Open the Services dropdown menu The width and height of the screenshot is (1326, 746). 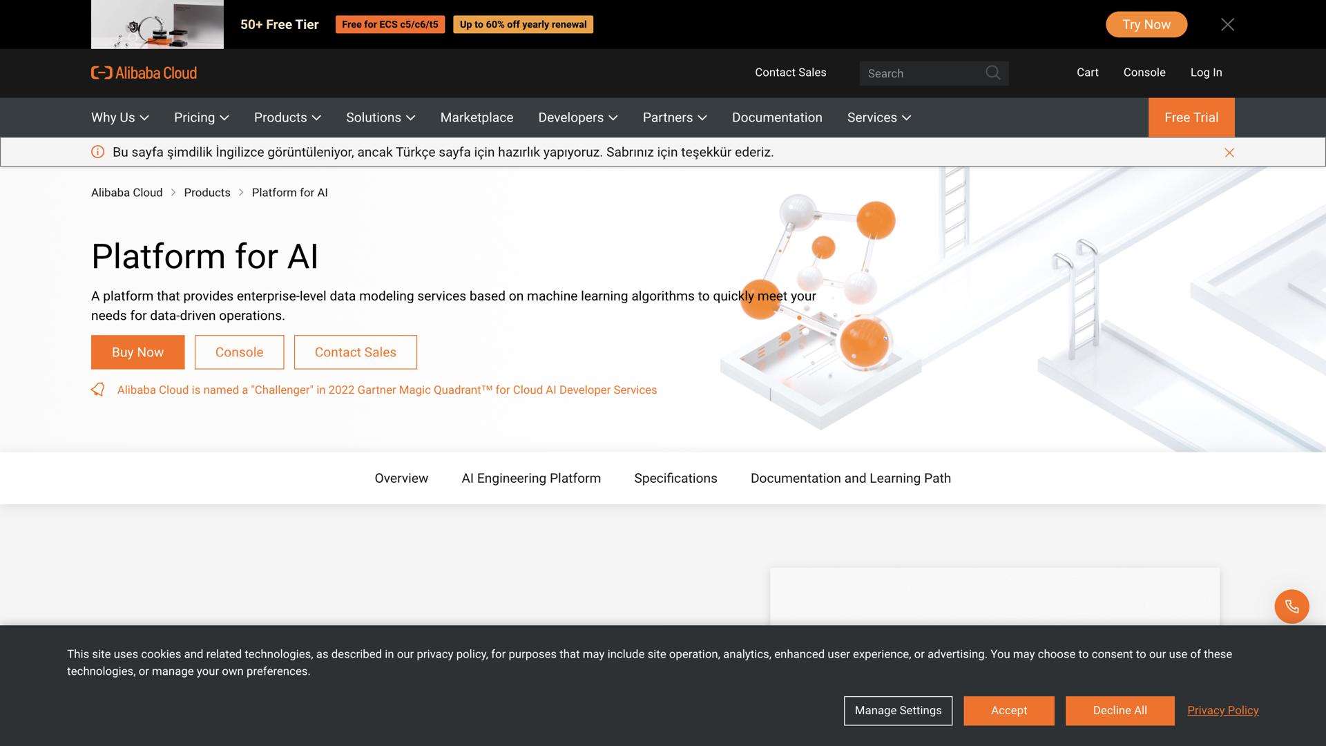click(878, 117)
